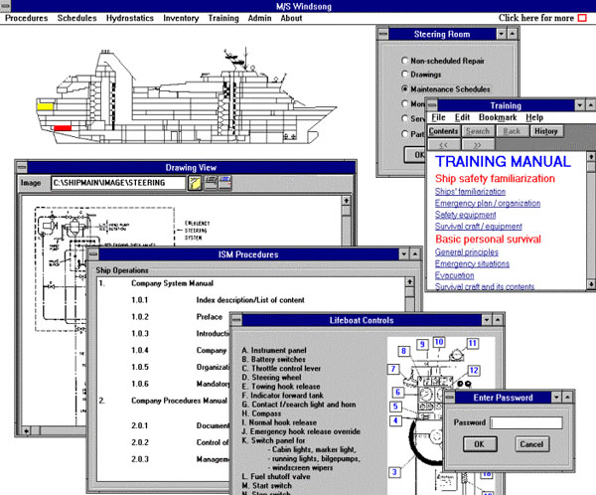Open the Ships' familiarization link
Viewport: 596px width, 495px height.
pos(470,192)
